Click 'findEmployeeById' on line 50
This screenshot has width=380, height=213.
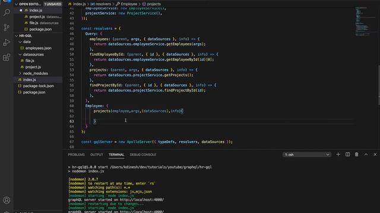[x=106, y=54]
